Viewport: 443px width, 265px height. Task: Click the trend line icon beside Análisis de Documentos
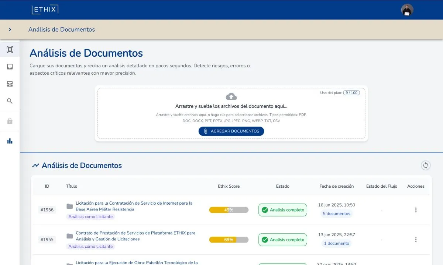point(35,166)
